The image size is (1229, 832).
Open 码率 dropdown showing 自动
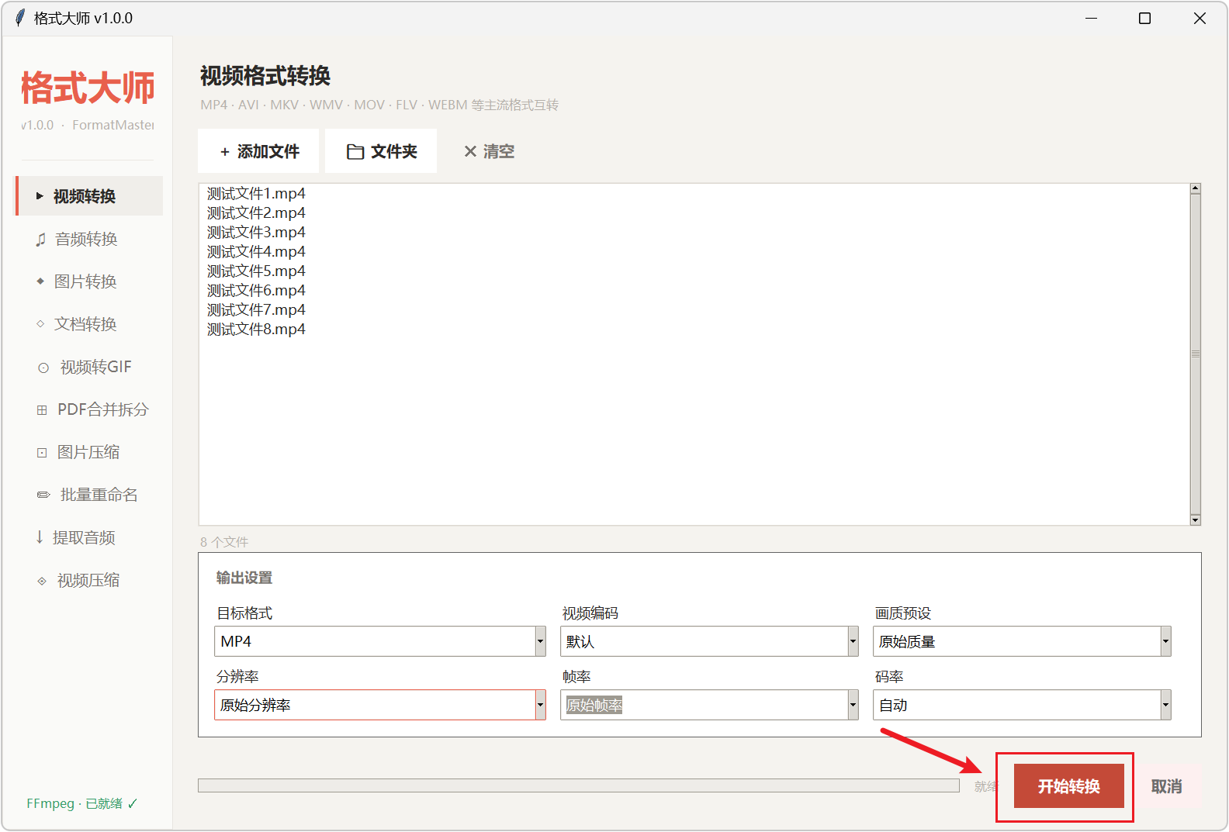click(1022, 705)
